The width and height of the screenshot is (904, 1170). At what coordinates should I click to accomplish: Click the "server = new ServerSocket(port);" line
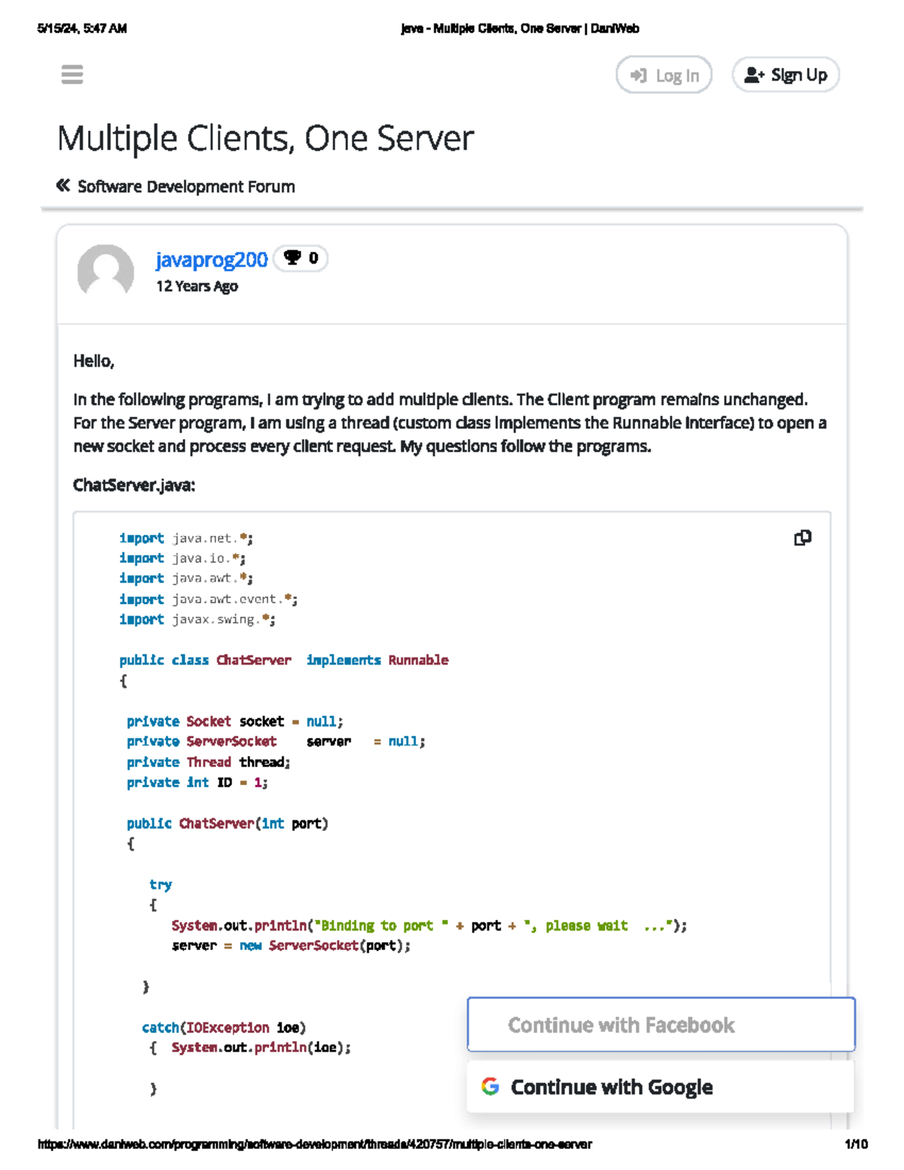point(291,945)
